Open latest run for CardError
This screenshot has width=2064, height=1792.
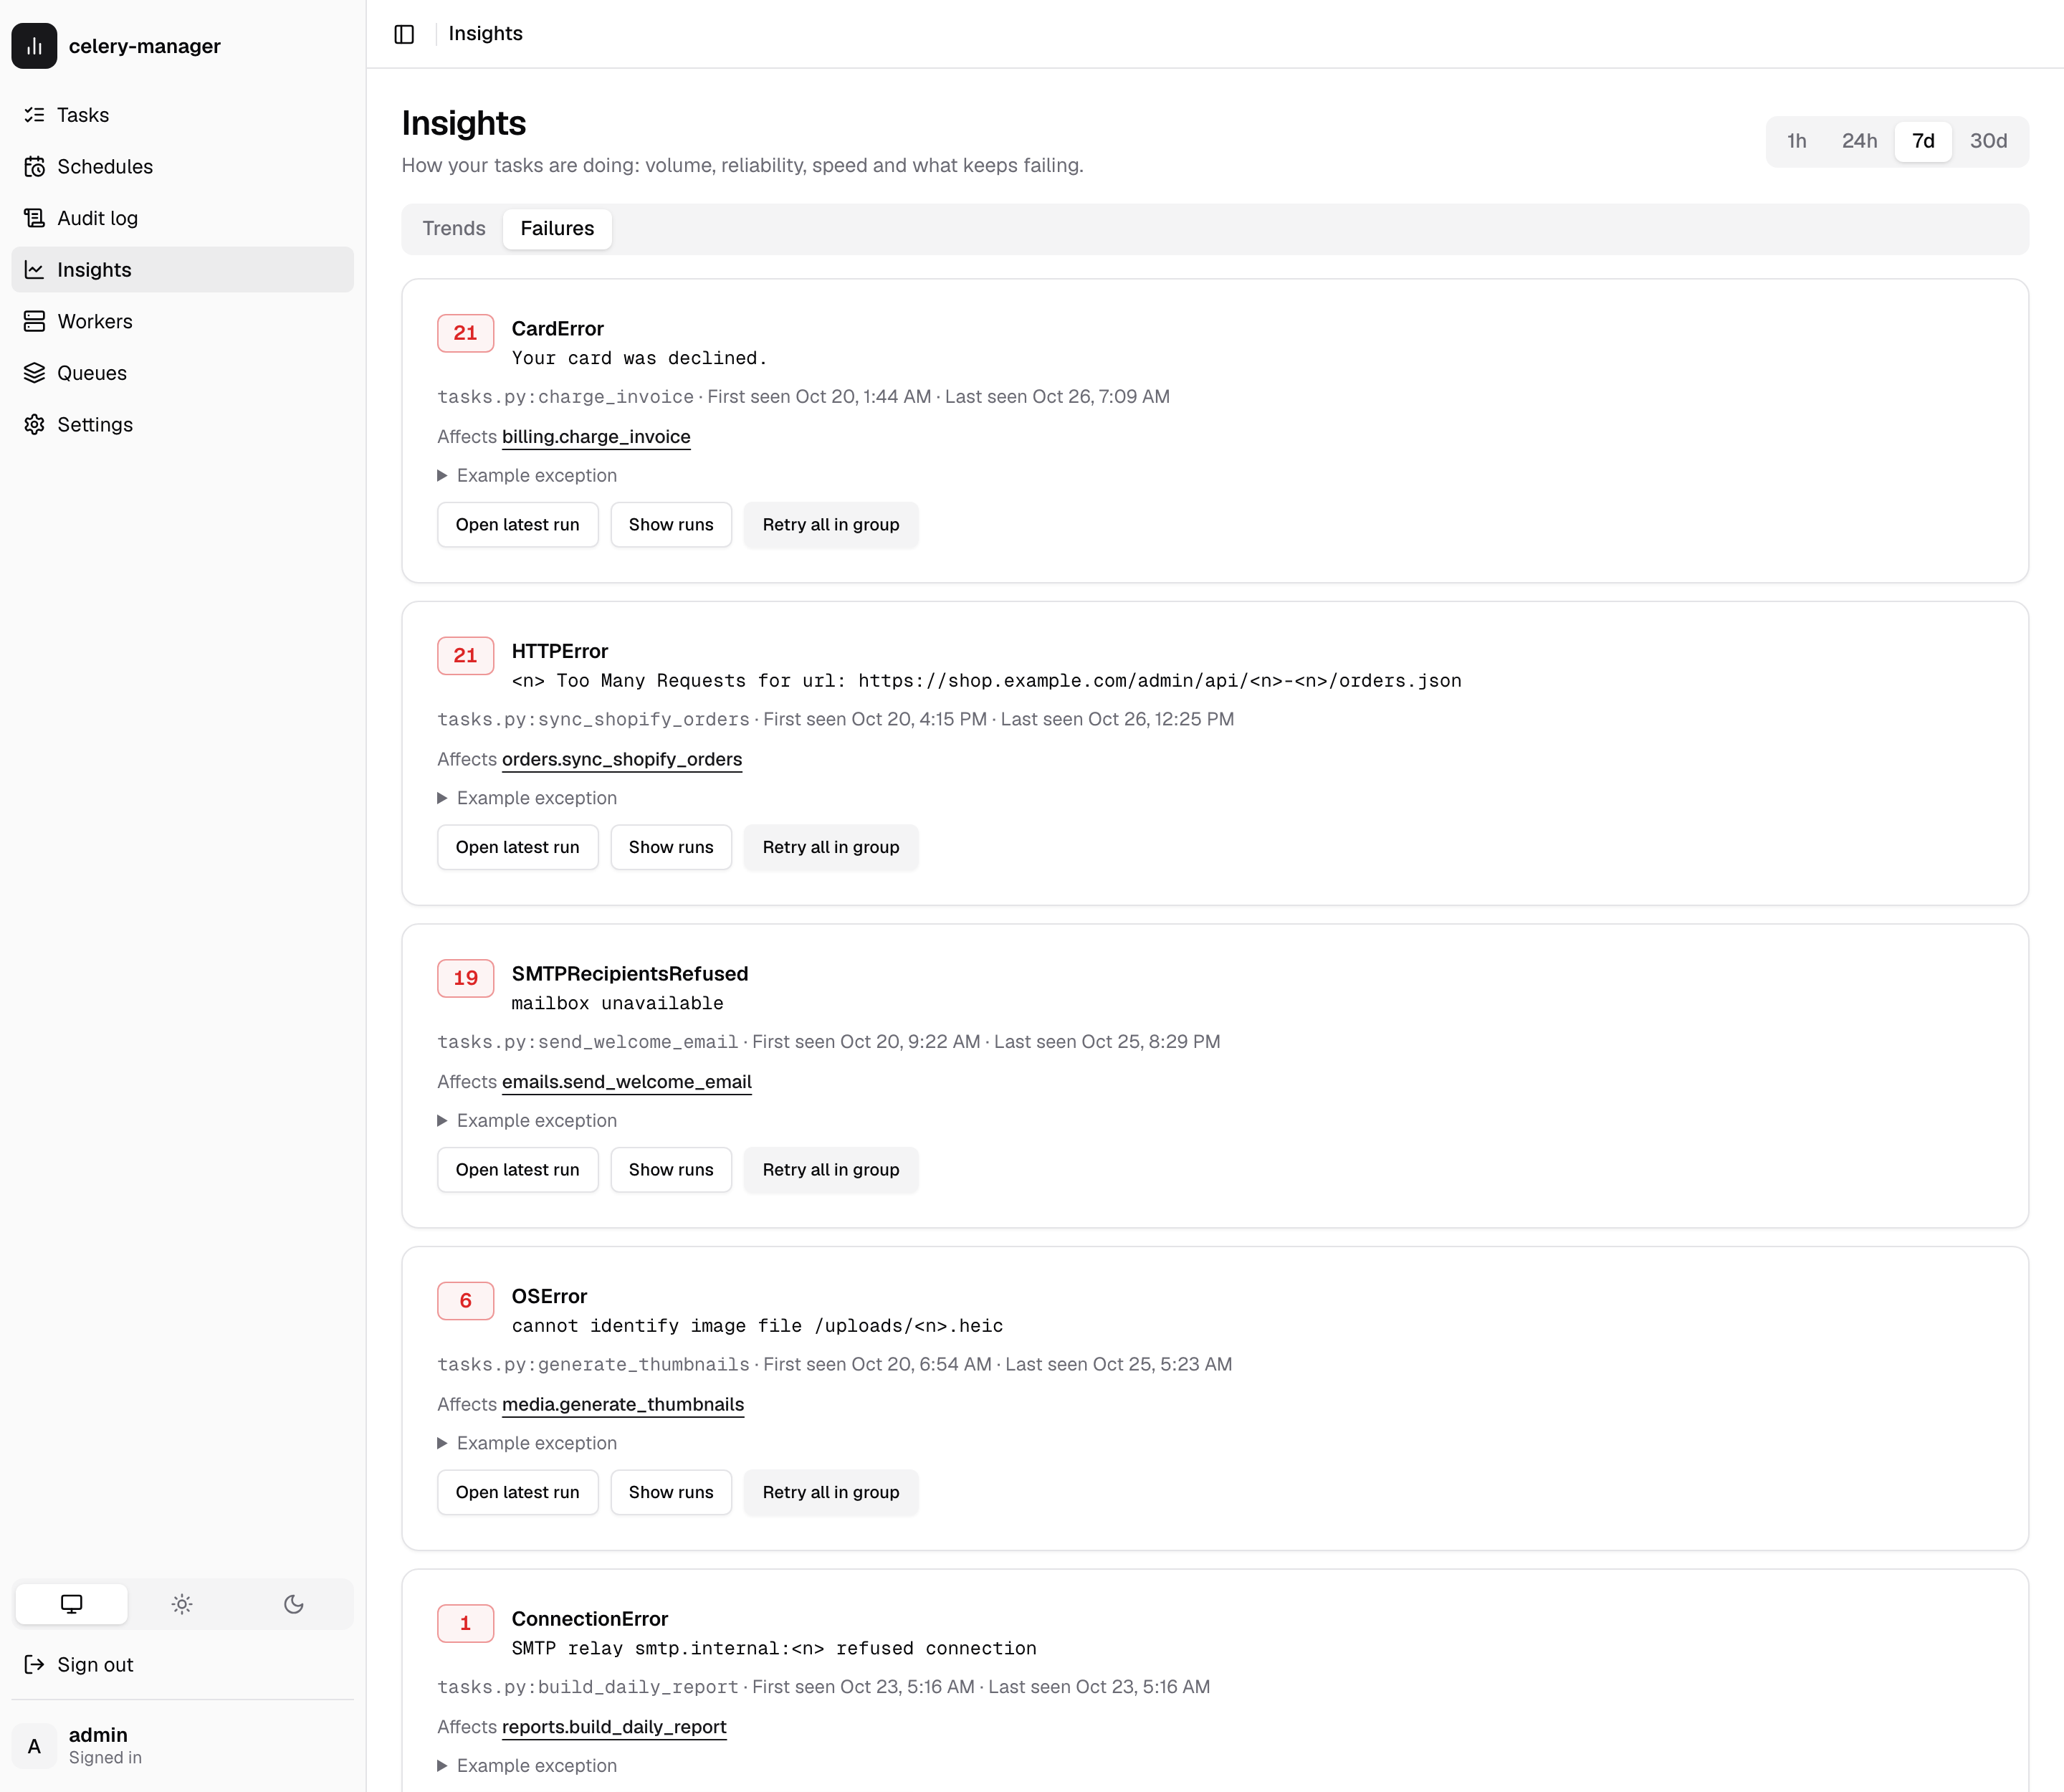point(517,525)
